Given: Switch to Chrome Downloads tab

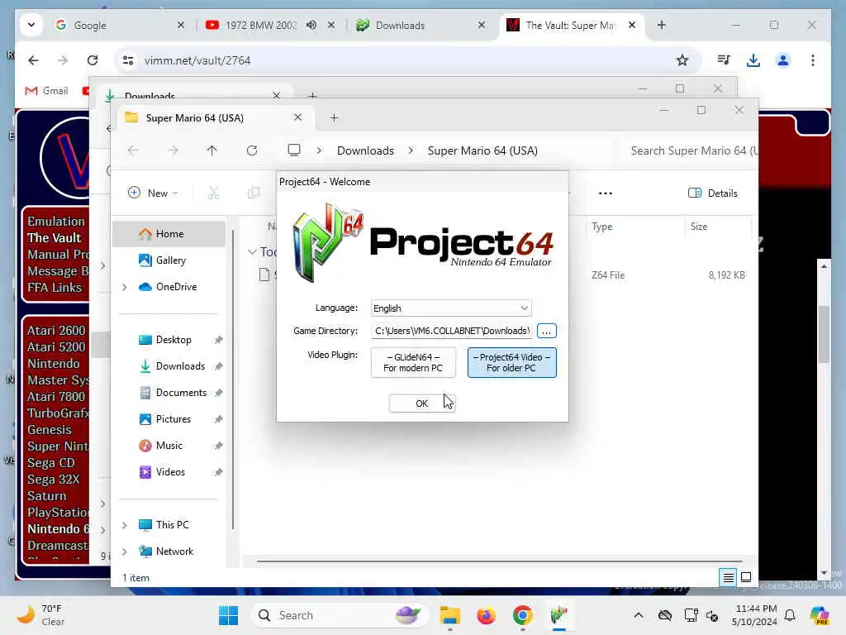Looking at the screenshot, I should [421, 25].
